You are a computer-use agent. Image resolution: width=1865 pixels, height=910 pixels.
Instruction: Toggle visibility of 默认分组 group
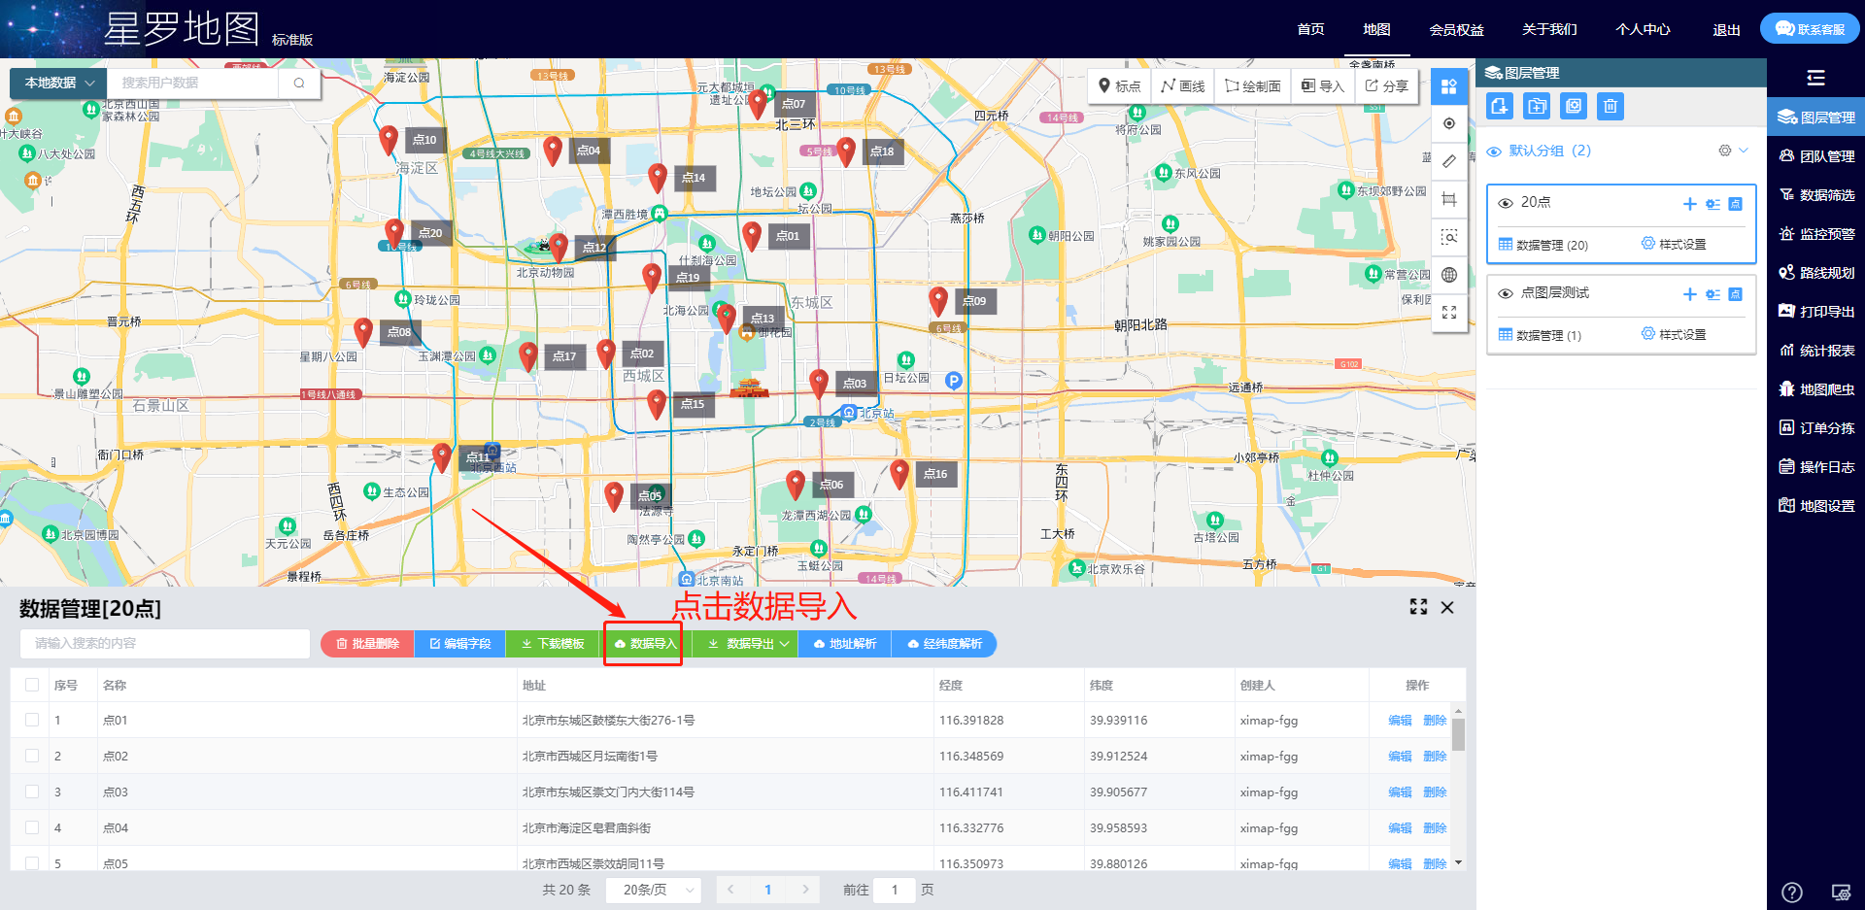(1494, 152)
